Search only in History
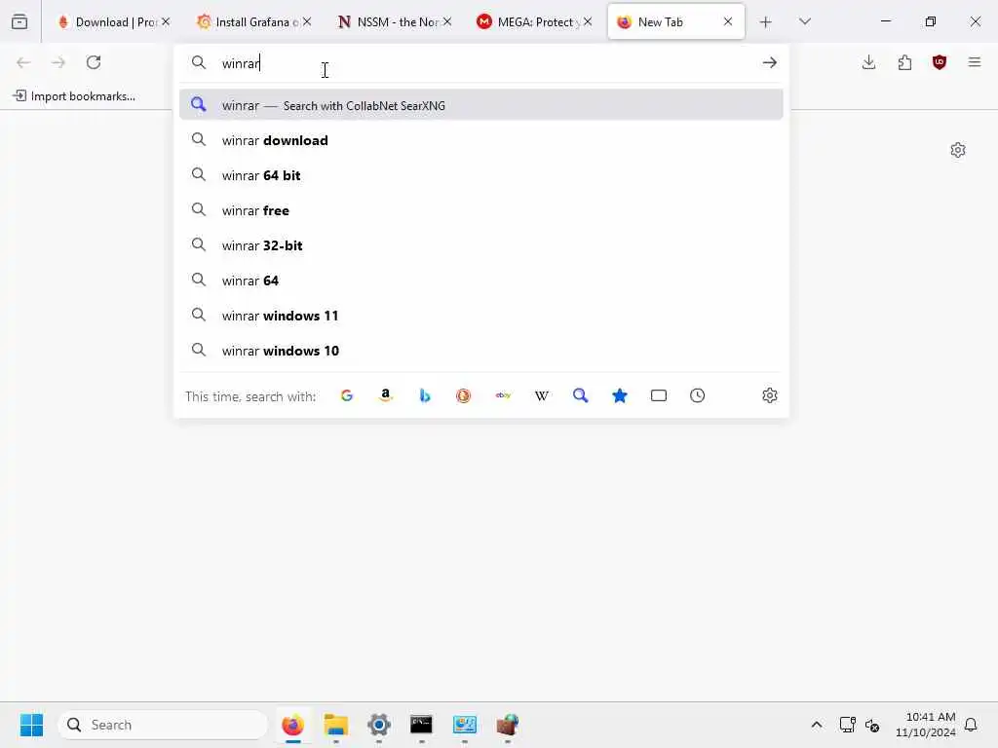This screenshot has width=998, height=748. pos(698,395)
